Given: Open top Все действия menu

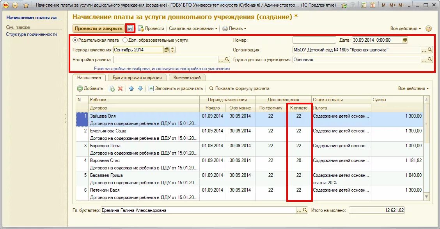Looking at the screenshot, I should (406, 28).
